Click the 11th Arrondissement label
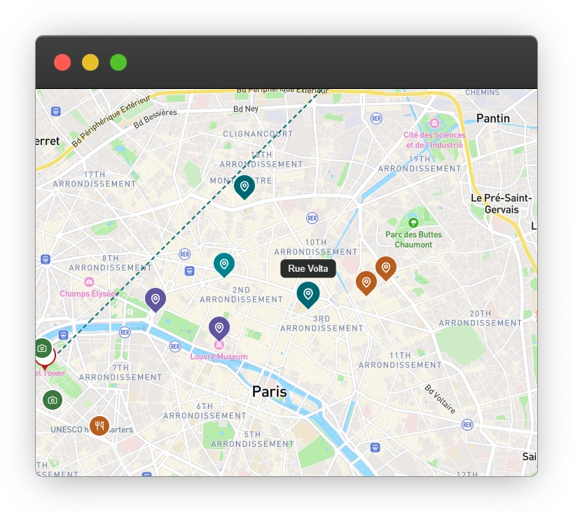 (400, 360)
